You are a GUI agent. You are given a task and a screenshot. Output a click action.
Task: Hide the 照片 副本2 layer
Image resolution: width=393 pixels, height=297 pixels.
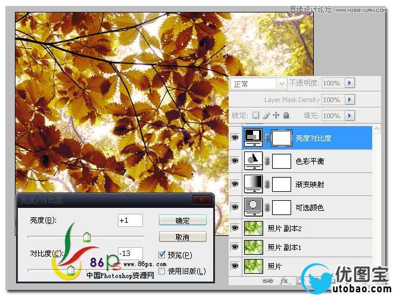tap(235, 228)
